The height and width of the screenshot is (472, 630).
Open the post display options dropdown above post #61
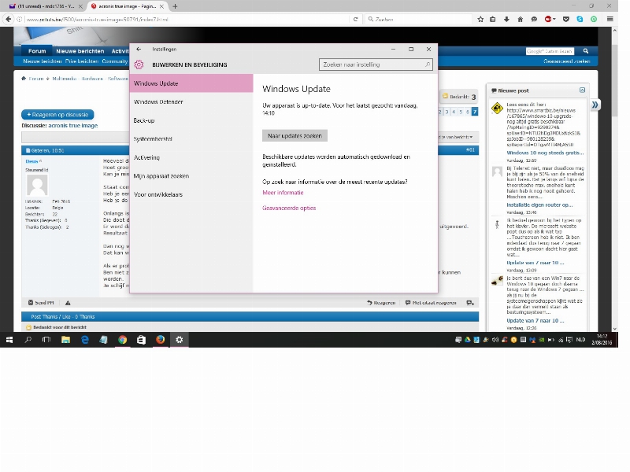pos(455,137)
